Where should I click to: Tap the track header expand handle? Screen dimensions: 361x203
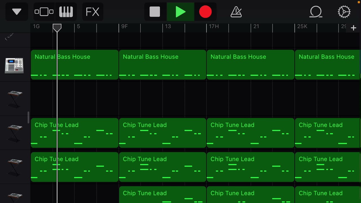coord(28,117)
